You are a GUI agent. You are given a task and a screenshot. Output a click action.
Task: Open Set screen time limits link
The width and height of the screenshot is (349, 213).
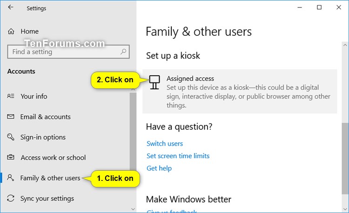pos(178,156)
